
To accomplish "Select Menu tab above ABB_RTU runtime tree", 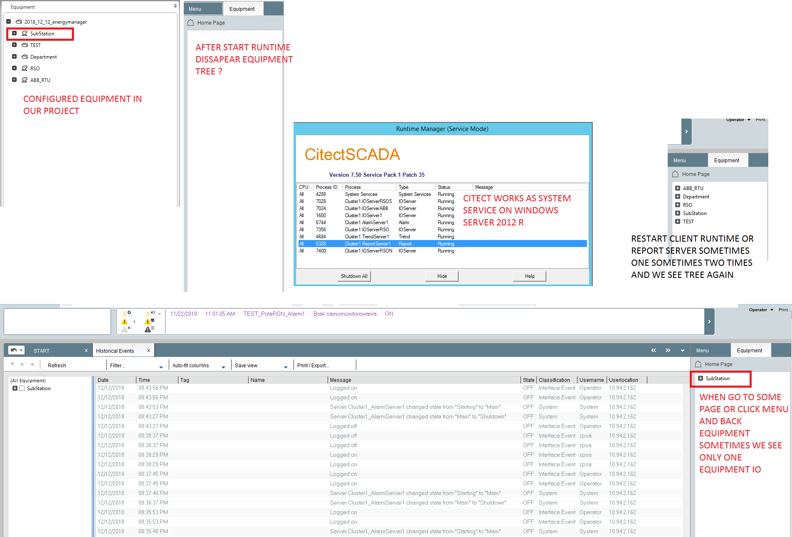I will tap(688, 160).
